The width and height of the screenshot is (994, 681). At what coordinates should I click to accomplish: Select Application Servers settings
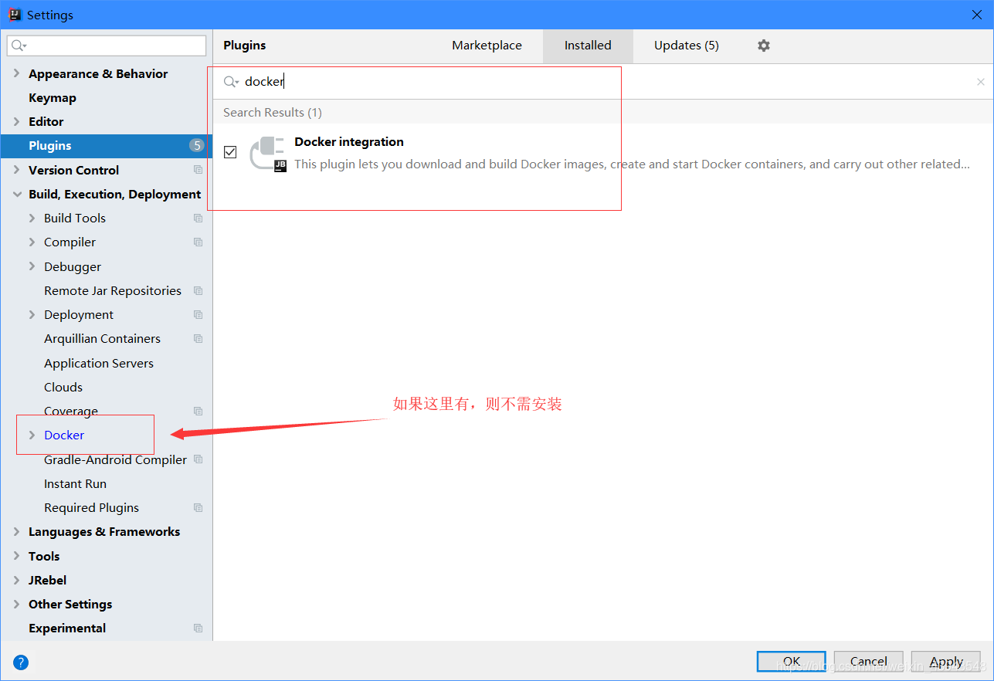click(x=99, y=363)
